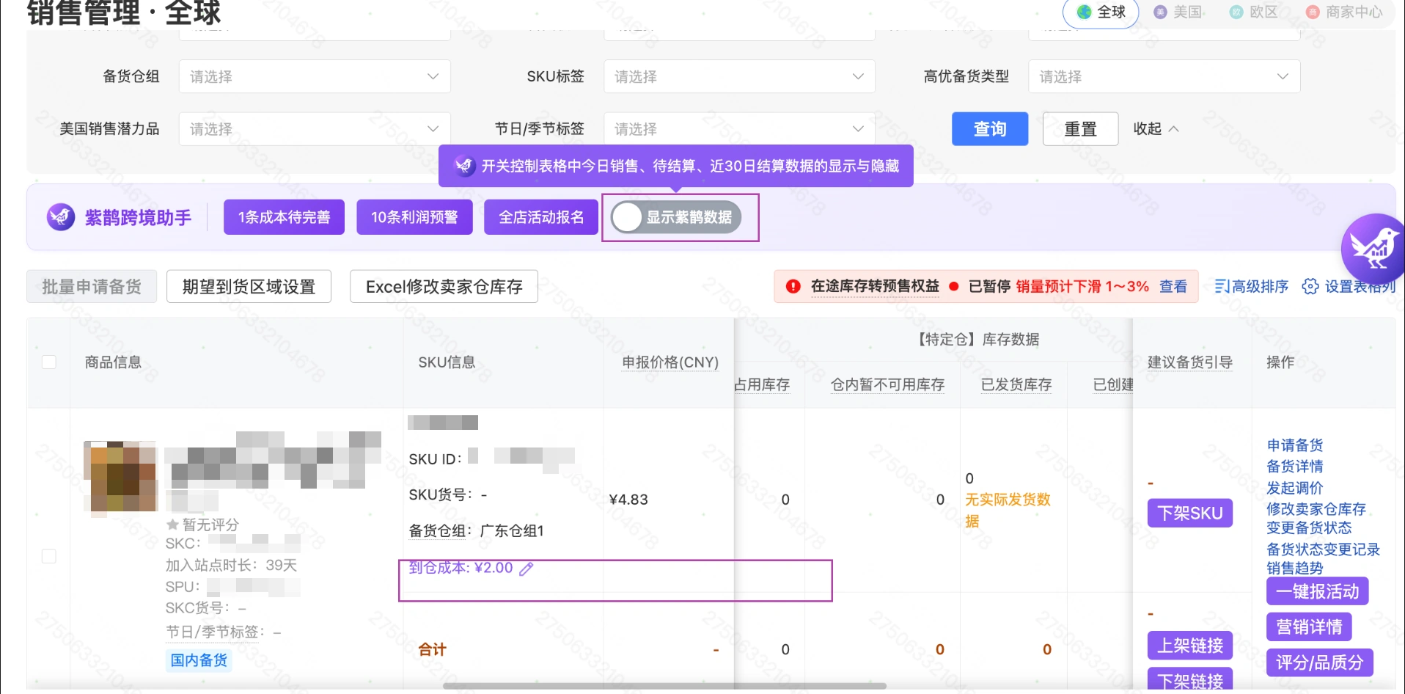Click the 修改卖家仓库存 link in 操作 column

[1316, 509]
